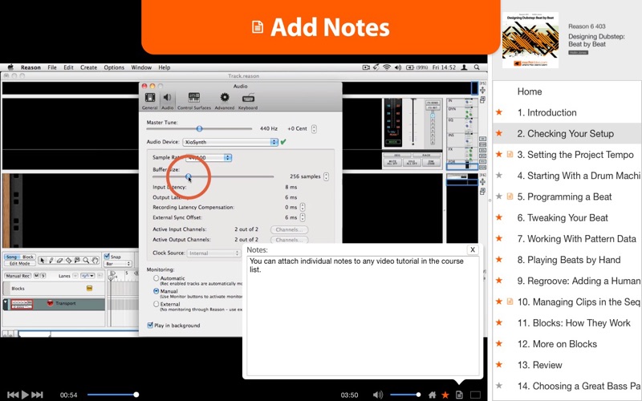The image size is (642, 401).
Task: Click the Buffer Size 256 samples stepper
Action: pos(326,176)
